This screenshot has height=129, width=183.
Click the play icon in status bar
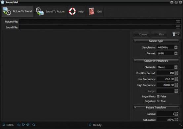(23, 125)
